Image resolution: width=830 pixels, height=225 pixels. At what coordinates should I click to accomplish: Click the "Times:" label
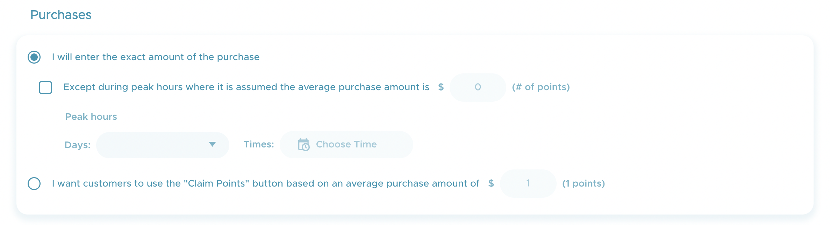[259, 144]
